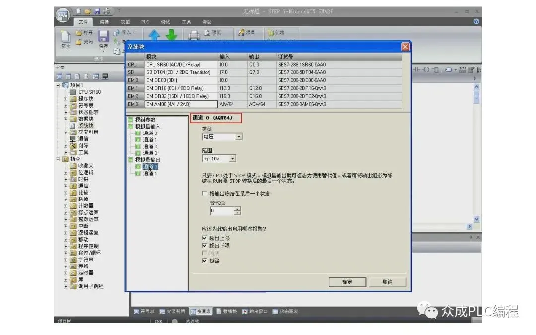Viewport: 536px width, 335px height.
Task: Click the 确定 button in 系统块 dialog
Action: click(x=347, y=282)
